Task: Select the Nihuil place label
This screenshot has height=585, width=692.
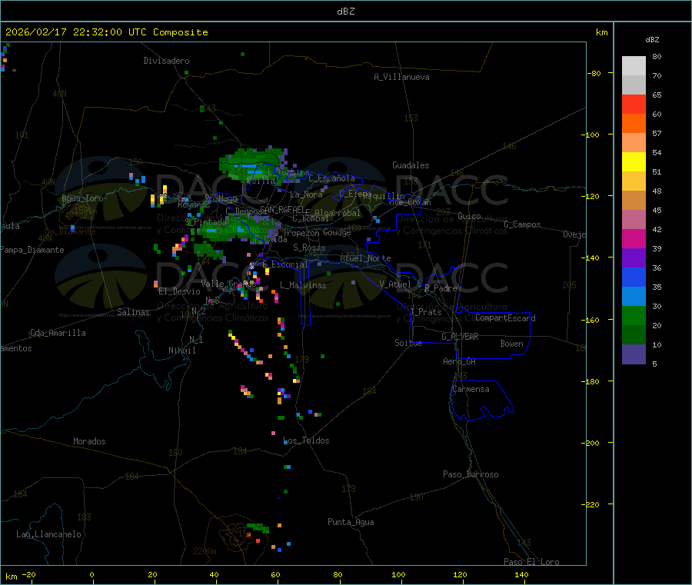Action: (x=181, y=351)
